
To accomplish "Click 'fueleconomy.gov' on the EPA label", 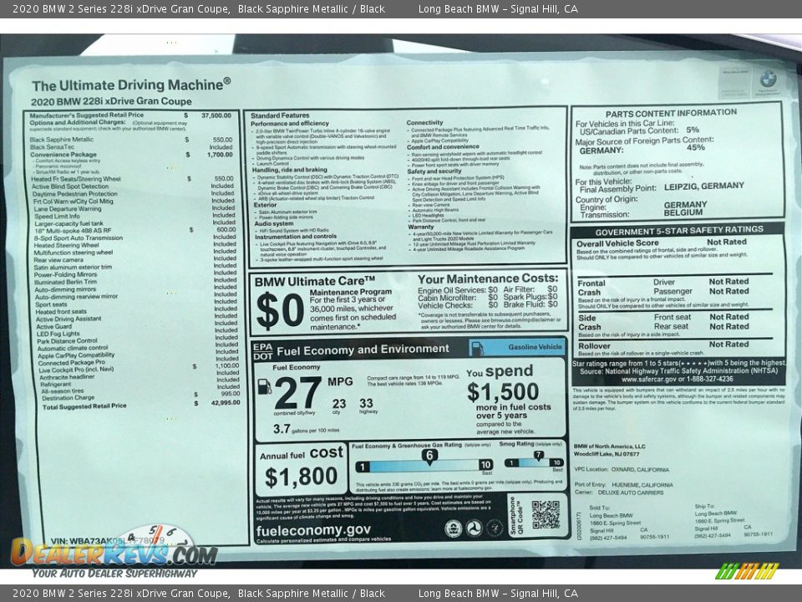I will tap(313, 530).
